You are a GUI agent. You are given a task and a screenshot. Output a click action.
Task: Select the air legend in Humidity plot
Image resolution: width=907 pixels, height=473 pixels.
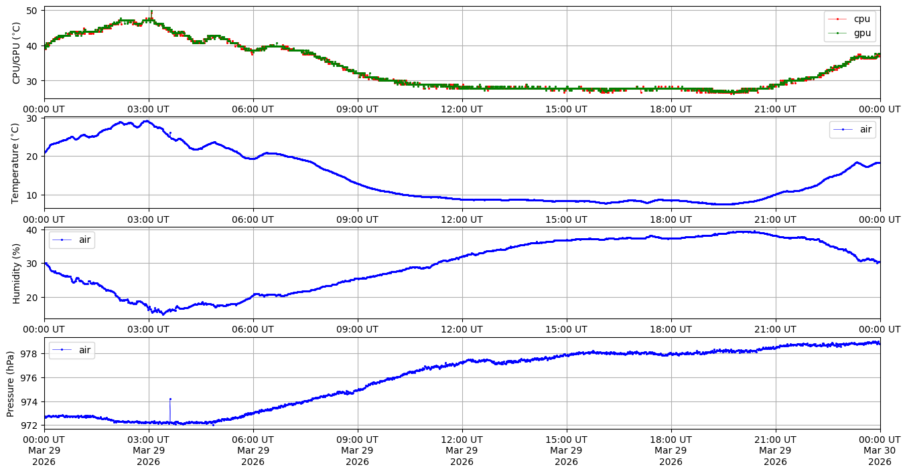coord(72,240)
